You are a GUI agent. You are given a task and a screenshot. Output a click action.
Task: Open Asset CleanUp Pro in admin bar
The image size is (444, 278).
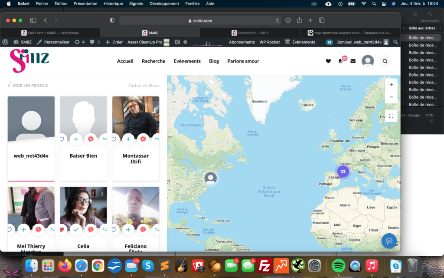click(x=148, y=42)
